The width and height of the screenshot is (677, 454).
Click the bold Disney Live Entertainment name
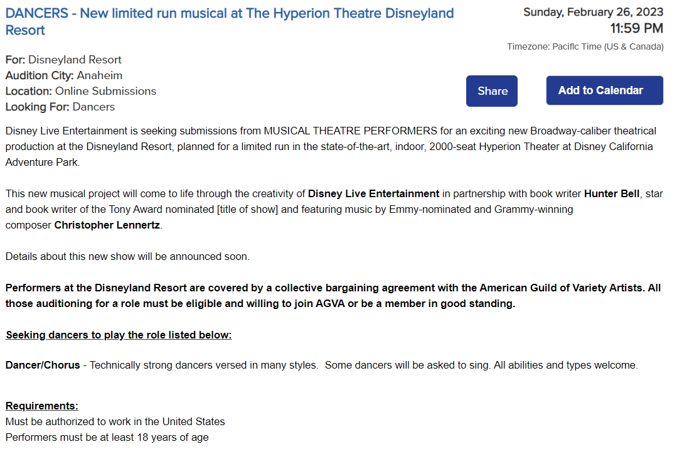373,193
